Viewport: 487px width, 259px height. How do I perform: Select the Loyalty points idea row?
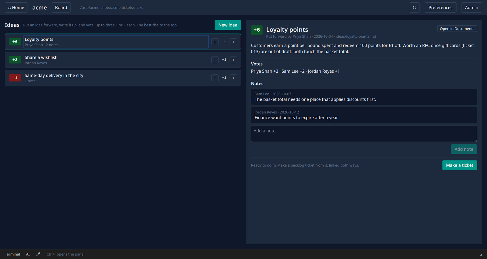click(123, 42)
